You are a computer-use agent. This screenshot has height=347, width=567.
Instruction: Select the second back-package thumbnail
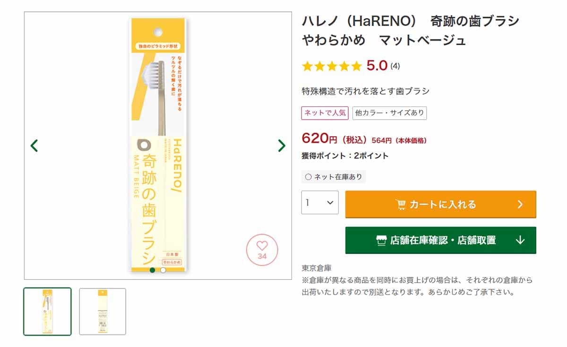click(x=103, y=312)
